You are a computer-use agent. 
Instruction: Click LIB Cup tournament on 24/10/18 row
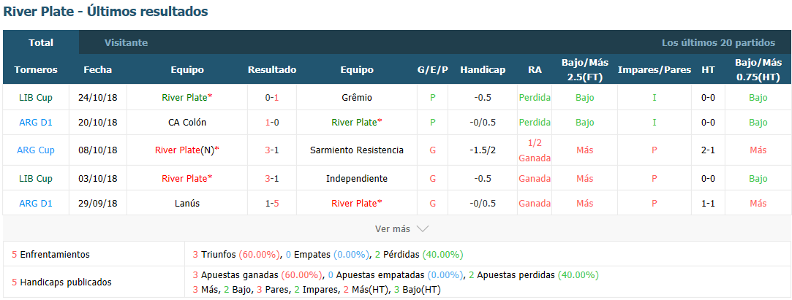[35, 97]
